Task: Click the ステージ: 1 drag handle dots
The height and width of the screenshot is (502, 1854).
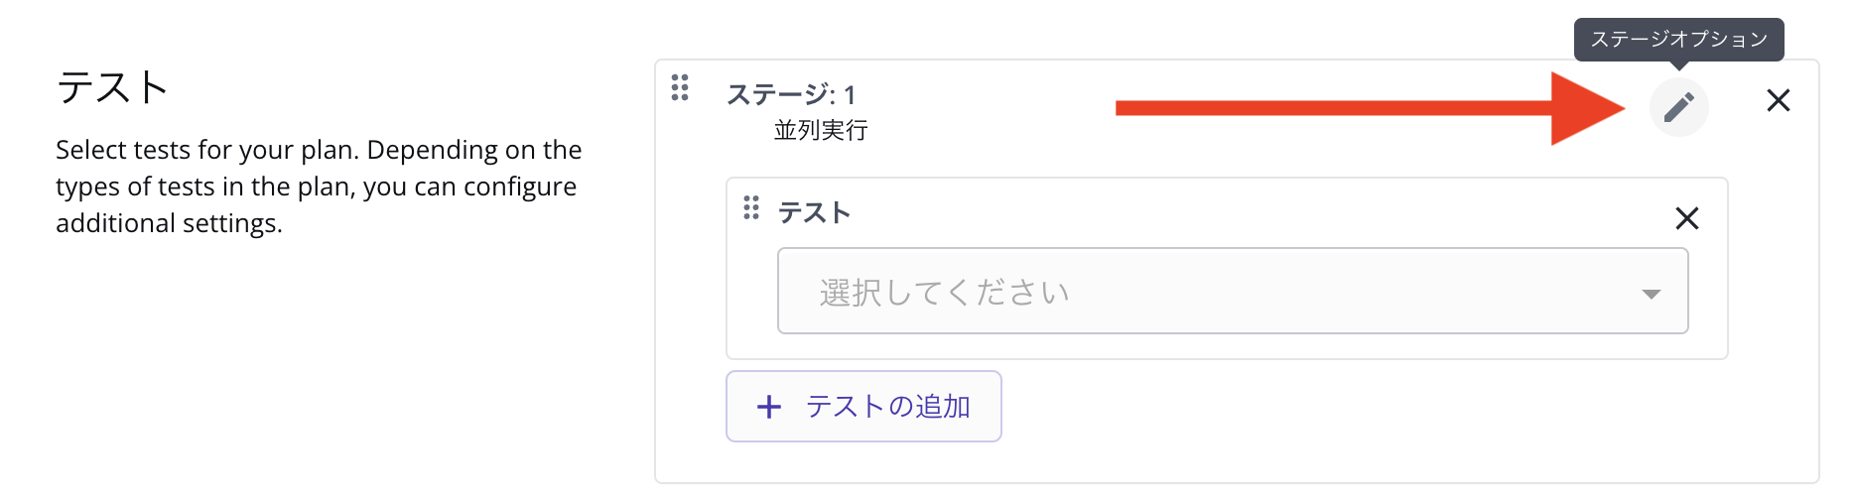Action: (680, 87)
